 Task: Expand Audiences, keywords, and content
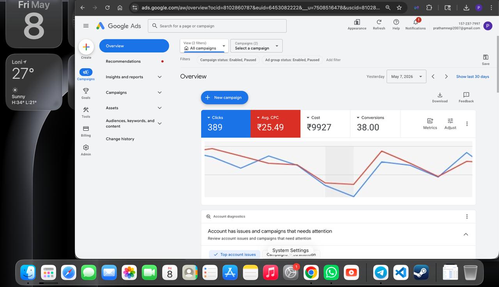159,123
